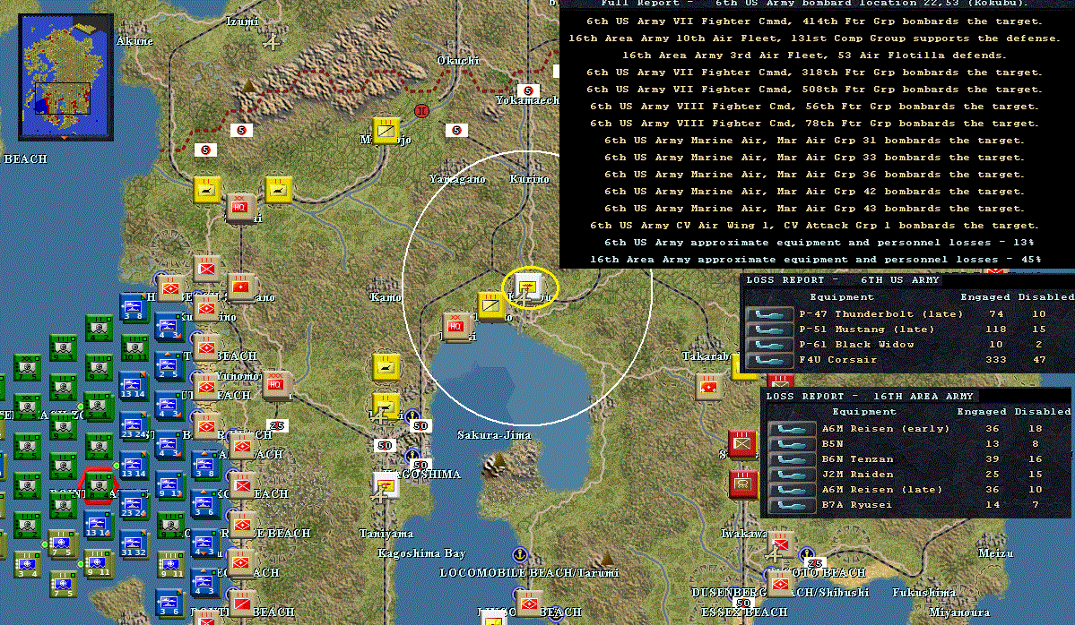Screen dimensions: 1075x625
Task: Click the F4U Corsair aircraft icon
Action: click(x=769, y=360)
